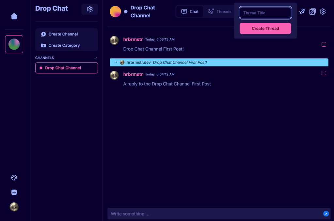
Task: Click the blue send checkmark icon
Action: coord(326,214)
